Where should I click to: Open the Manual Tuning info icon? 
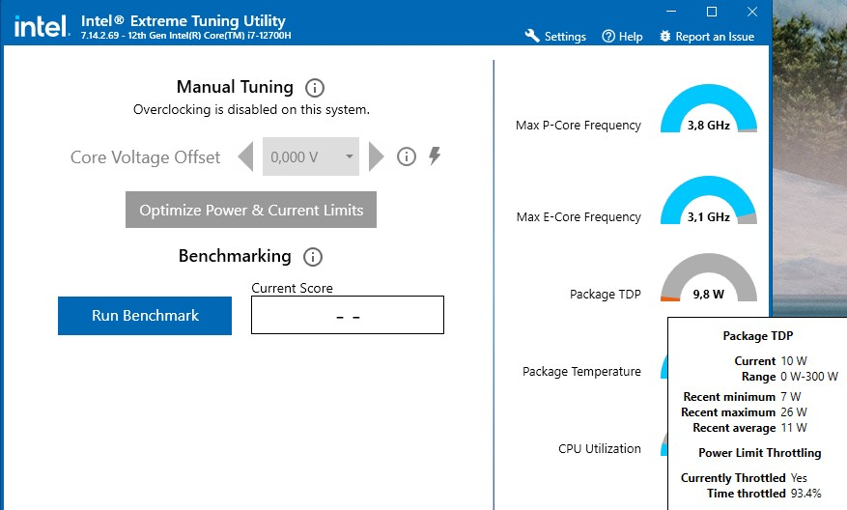315,88
